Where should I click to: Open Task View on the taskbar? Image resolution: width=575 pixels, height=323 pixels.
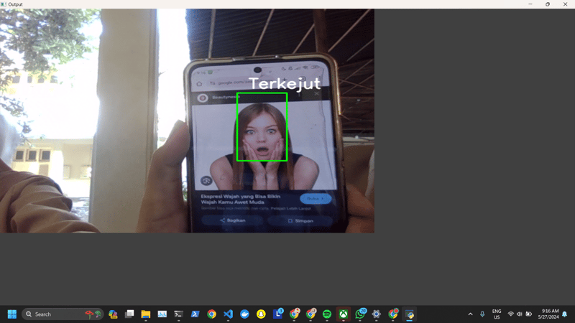(129, 314)
